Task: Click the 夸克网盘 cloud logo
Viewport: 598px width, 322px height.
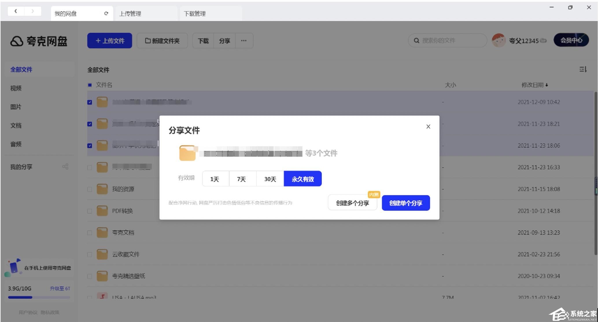Action: 16,41
